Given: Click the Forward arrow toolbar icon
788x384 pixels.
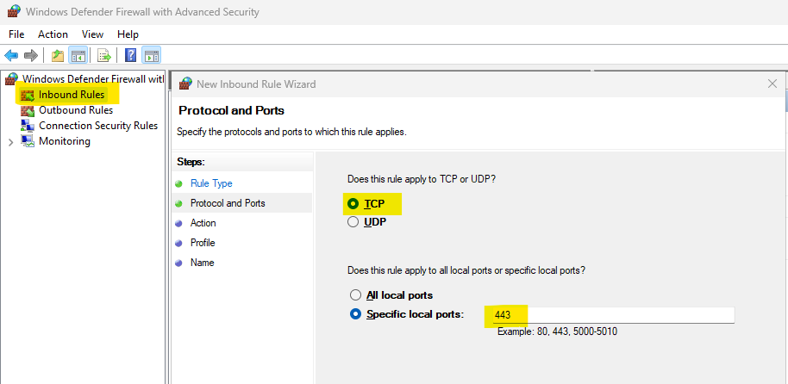Looking at the screenshot, I should pos(31,56).
